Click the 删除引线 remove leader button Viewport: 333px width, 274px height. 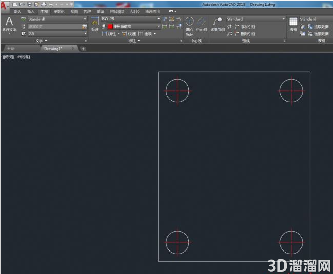click(x=245, y=34)
